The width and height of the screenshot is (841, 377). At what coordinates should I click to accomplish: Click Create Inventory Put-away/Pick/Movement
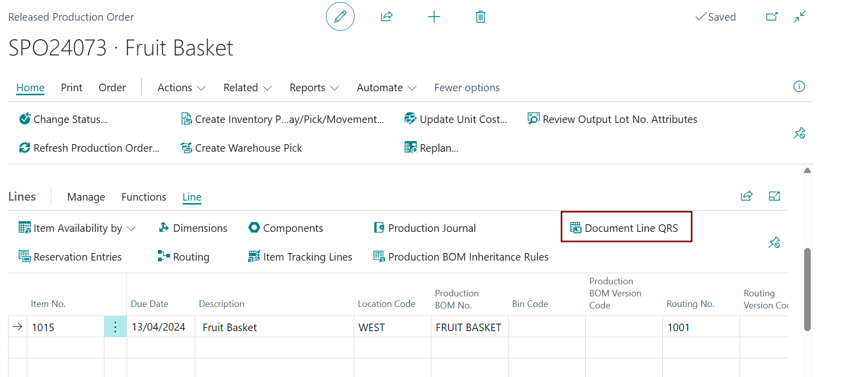283,119
